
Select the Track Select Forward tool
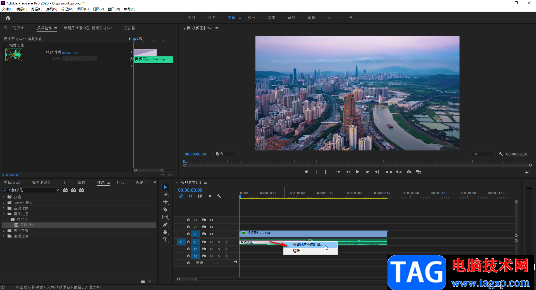click(165, 194)
